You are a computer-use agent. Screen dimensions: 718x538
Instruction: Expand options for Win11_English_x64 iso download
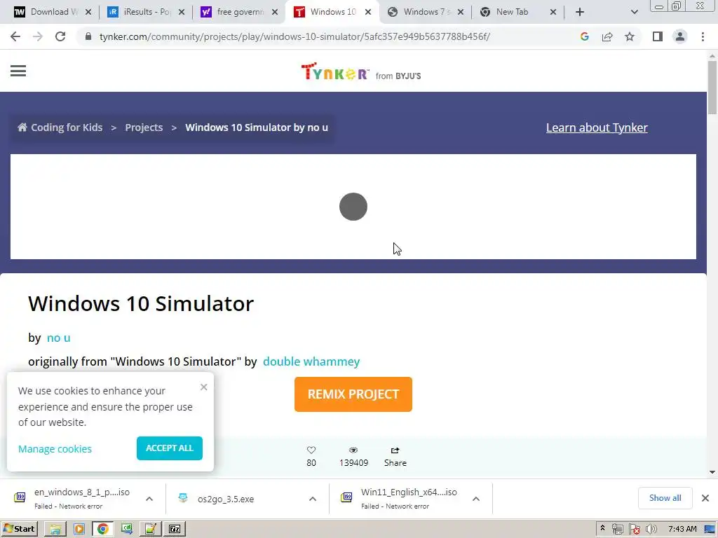476,499
